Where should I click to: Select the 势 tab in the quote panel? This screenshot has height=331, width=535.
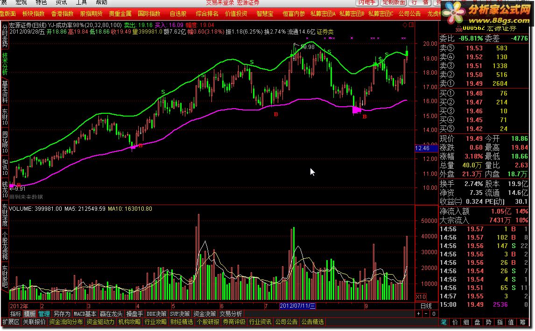tap(489, 322)
